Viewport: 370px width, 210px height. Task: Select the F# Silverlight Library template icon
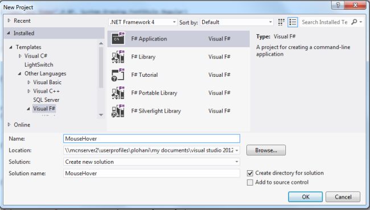pos(118,111)
